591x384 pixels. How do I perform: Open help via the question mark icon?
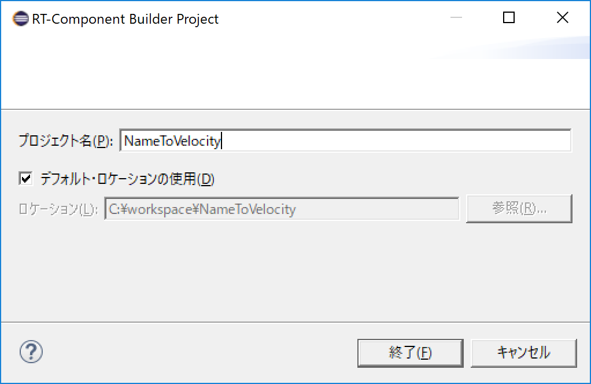(x=31, y=352)
